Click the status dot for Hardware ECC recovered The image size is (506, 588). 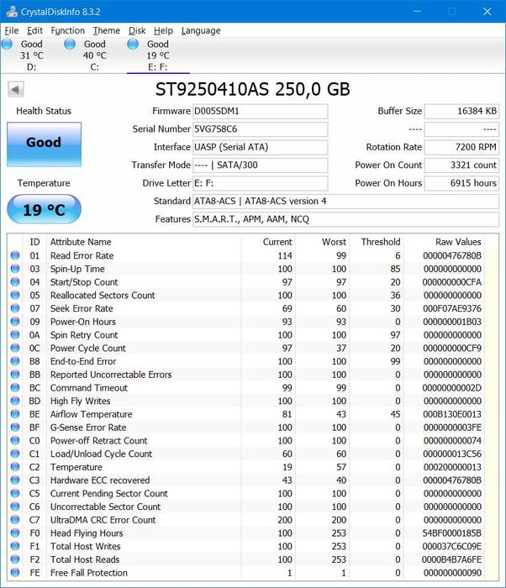click(x=15, y=480)
